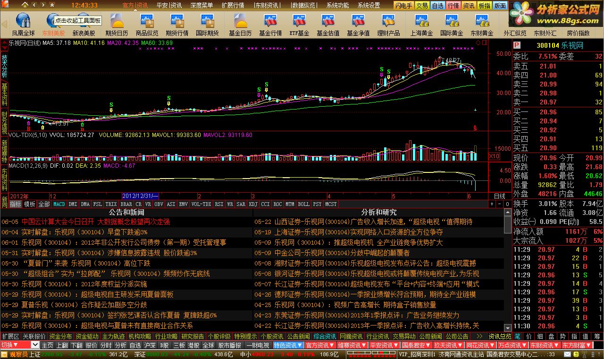Expand the 万点资讯 dropdown
The image size is (604, 359).
(512, 345)
